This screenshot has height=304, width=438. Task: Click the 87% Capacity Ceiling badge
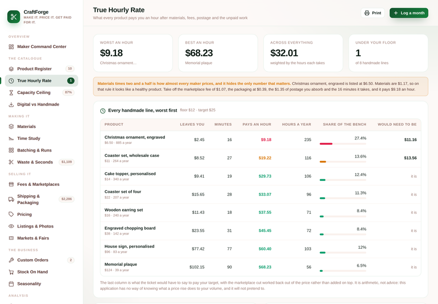pos(68,92)
